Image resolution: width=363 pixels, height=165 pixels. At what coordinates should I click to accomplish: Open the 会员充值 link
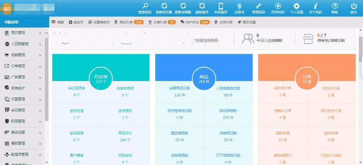click(76, 111)
